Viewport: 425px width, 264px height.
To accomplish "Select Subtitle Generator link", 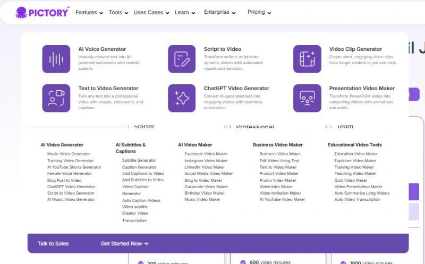I will point(139,160).
